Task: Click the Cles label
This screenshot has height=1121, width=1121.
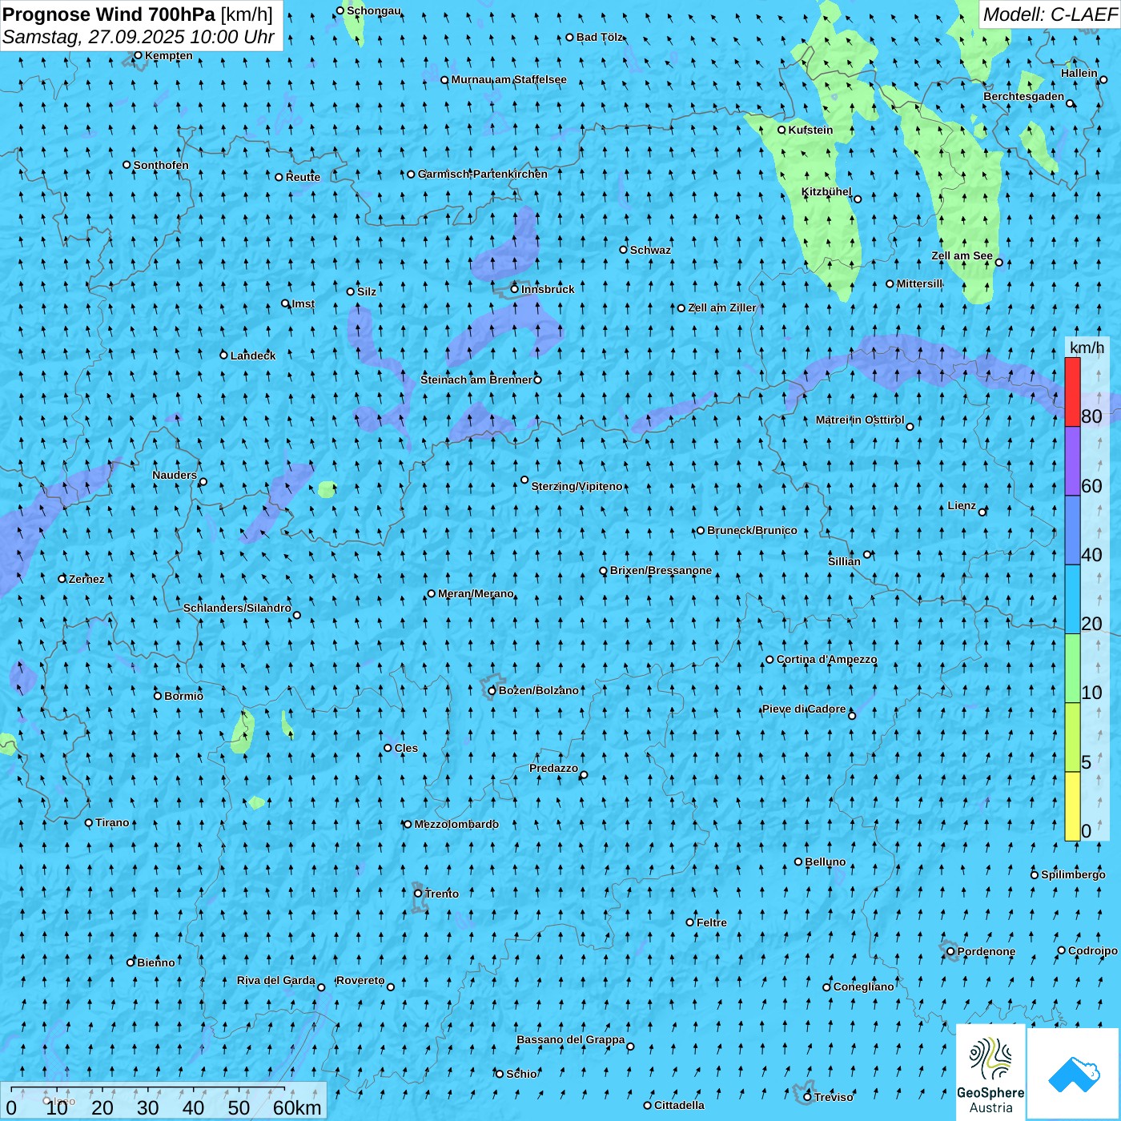Action: click(406, 748)
